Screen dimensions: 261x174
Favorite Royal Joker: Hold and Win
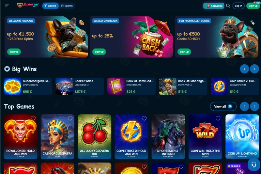click(33, 119)
